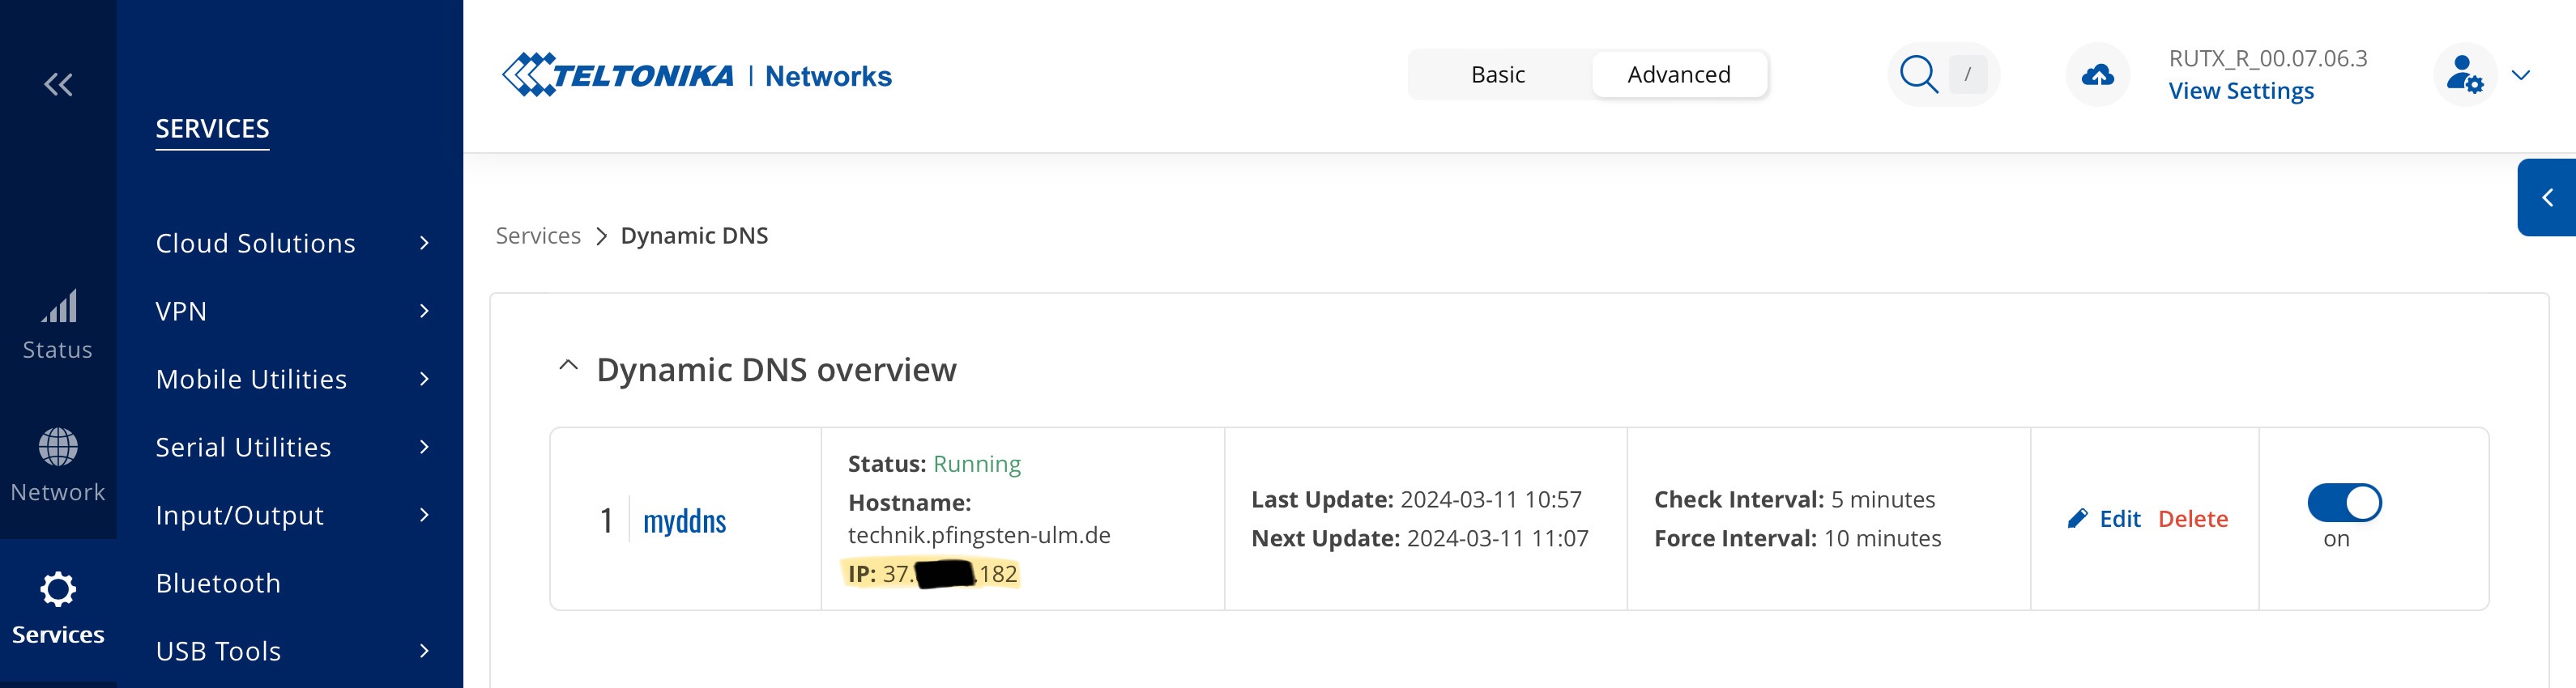Open the Bluetooth menu item

(218, 583)
